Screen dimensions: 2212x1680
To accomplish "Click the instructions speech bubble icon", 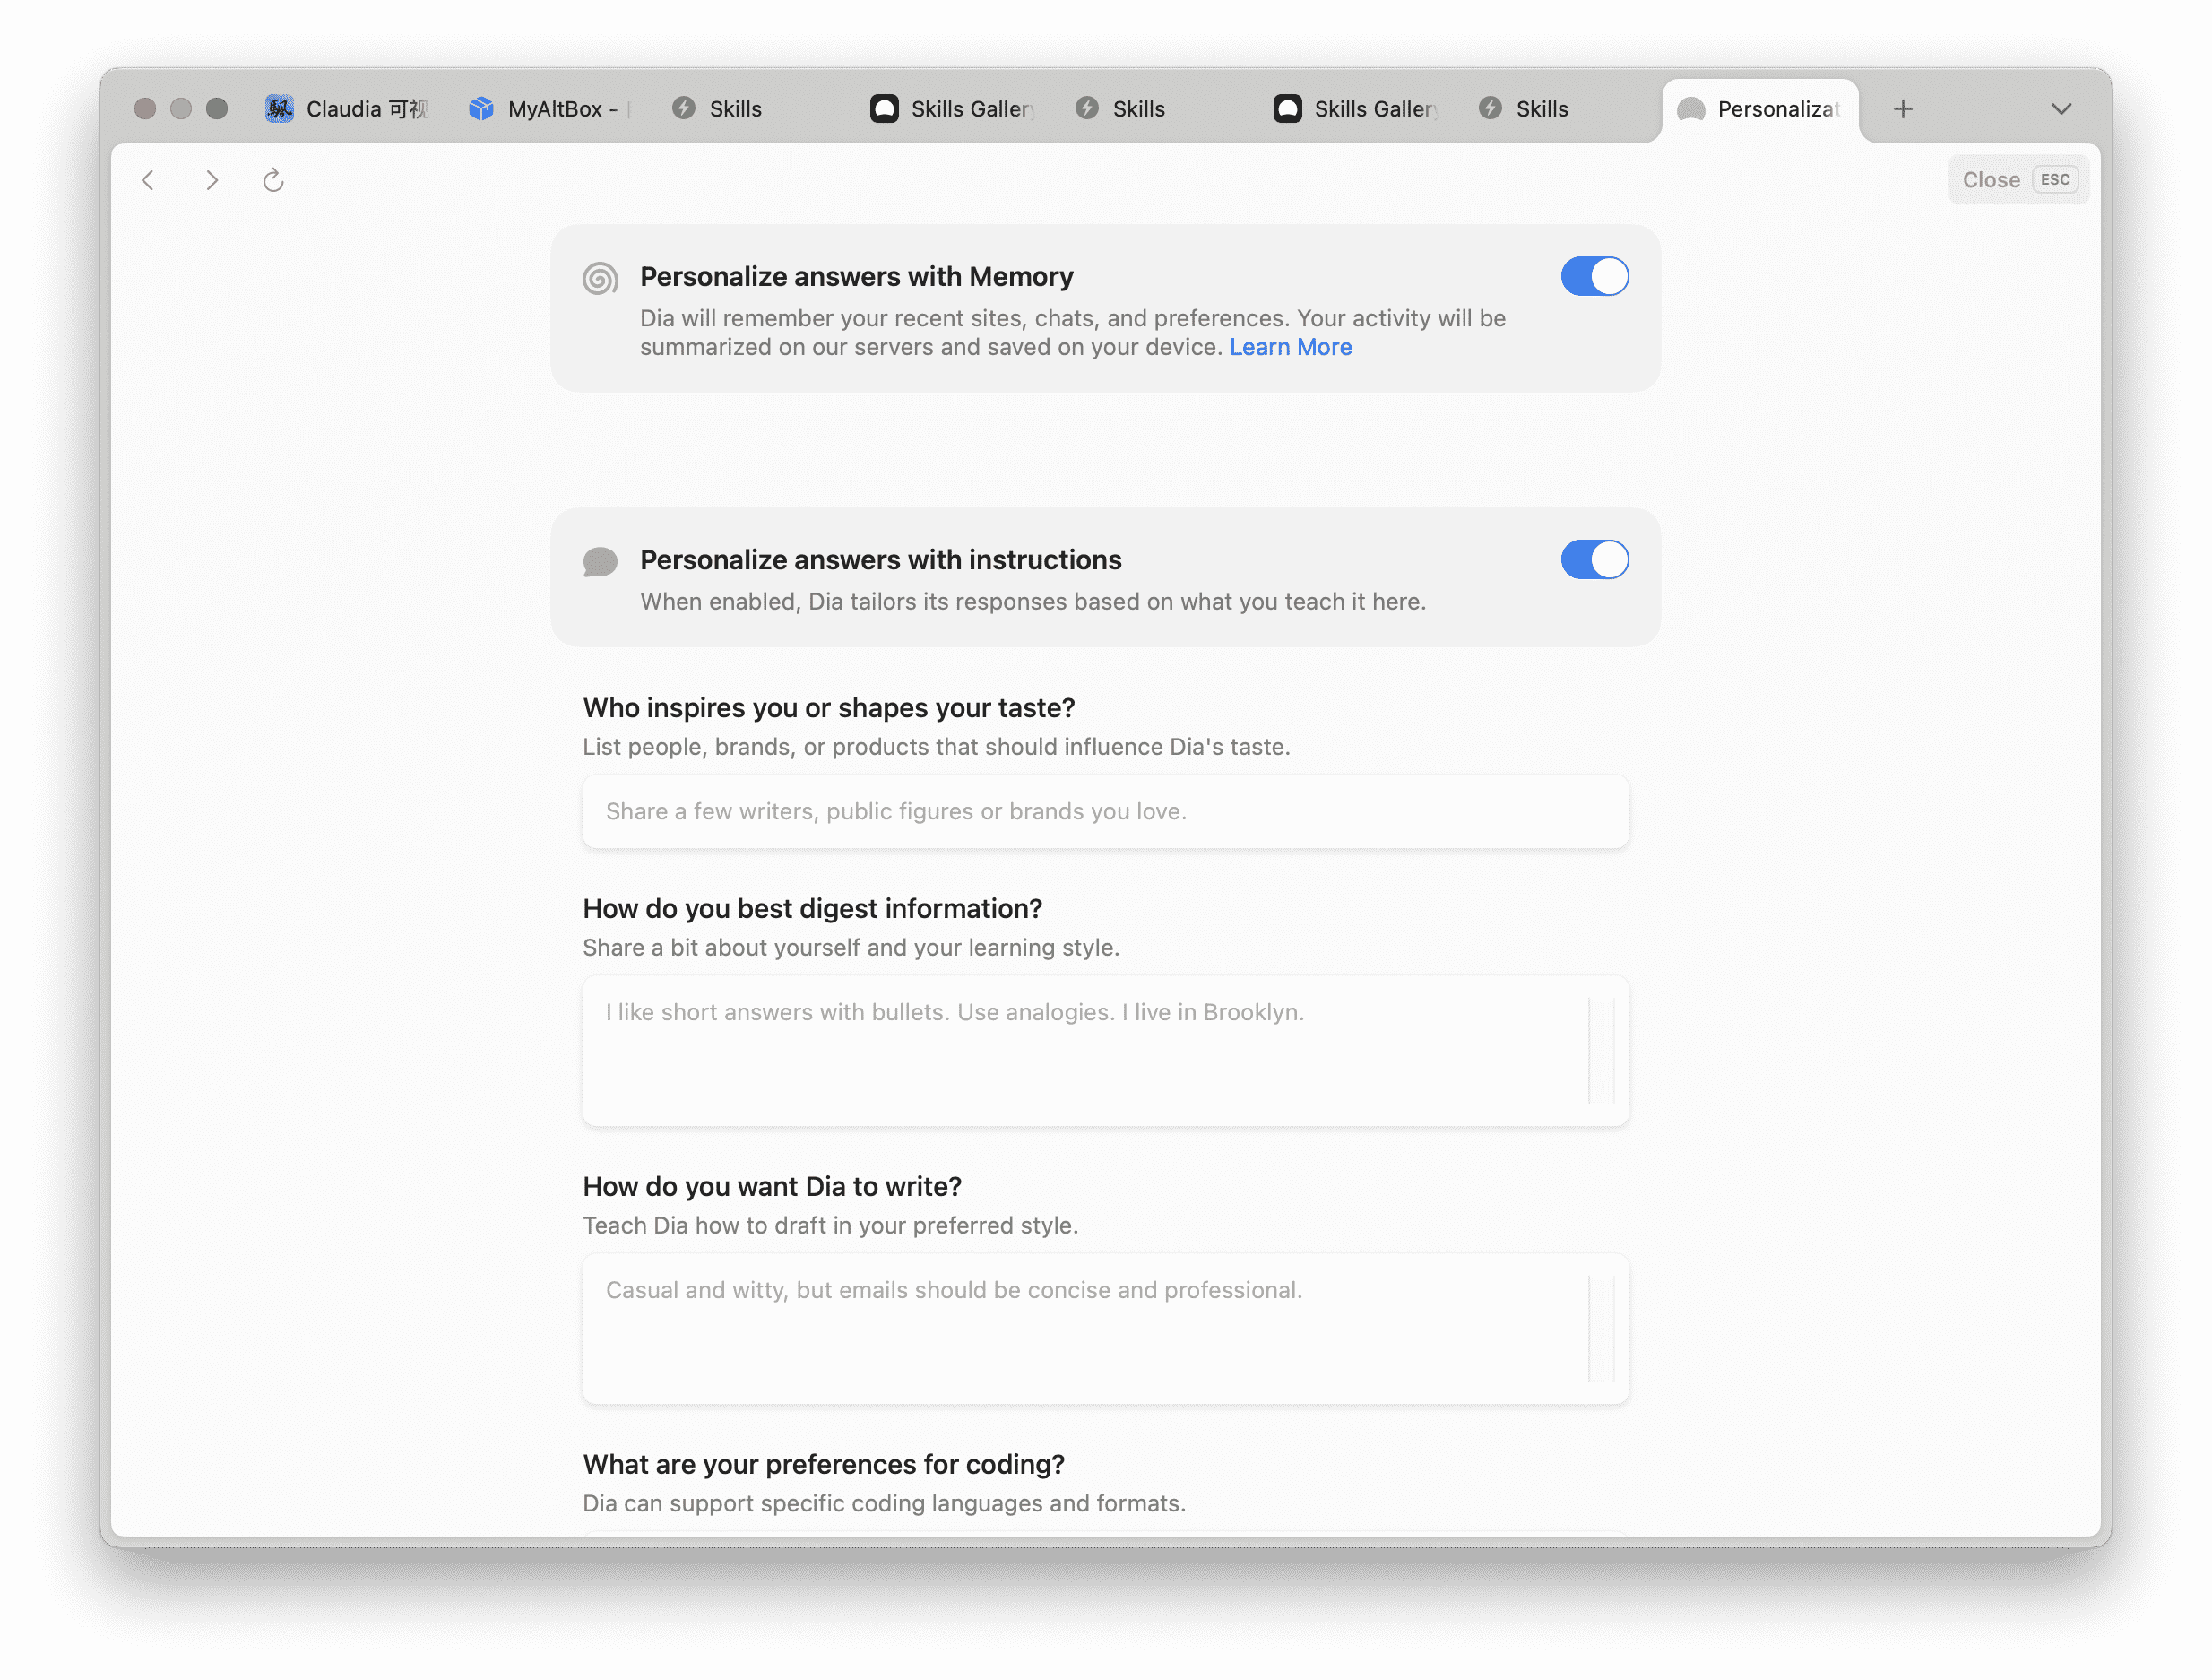I will pos(600,561).
